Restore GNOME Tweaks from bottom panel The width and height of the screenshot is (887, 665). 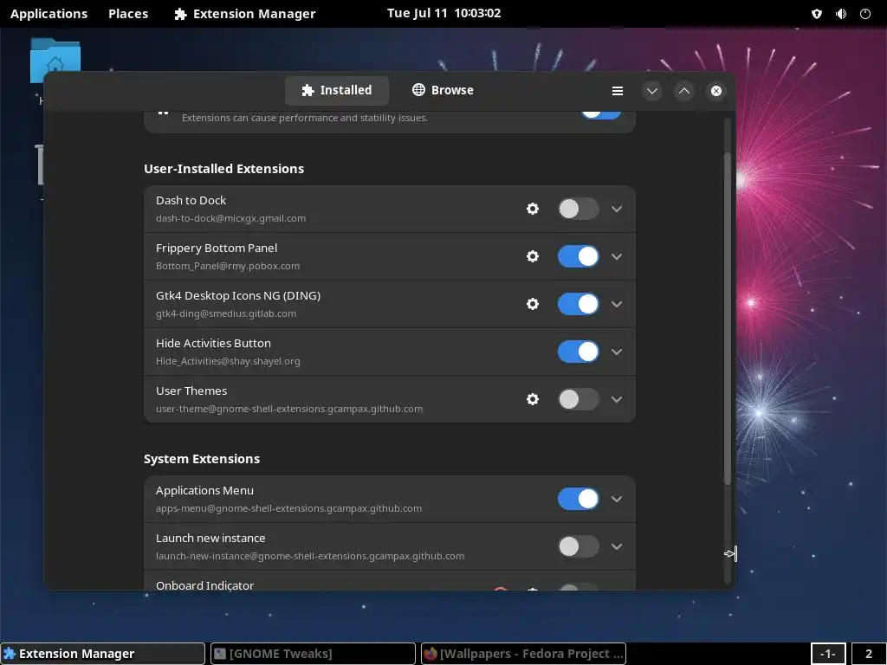[313, 654]
